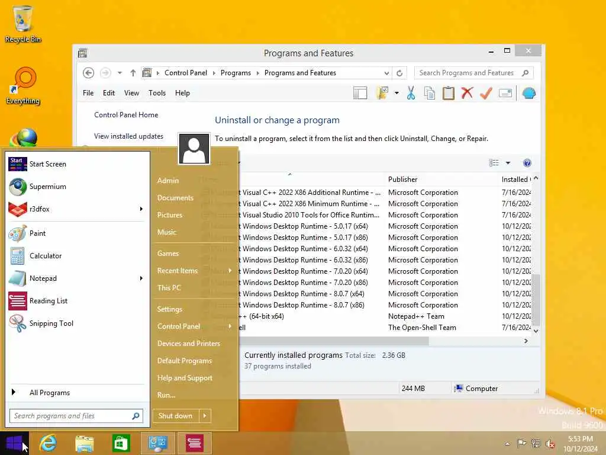
Task: Click the Action Center flag tray icon
Action: pyautogui.click(x=521, y=443)
